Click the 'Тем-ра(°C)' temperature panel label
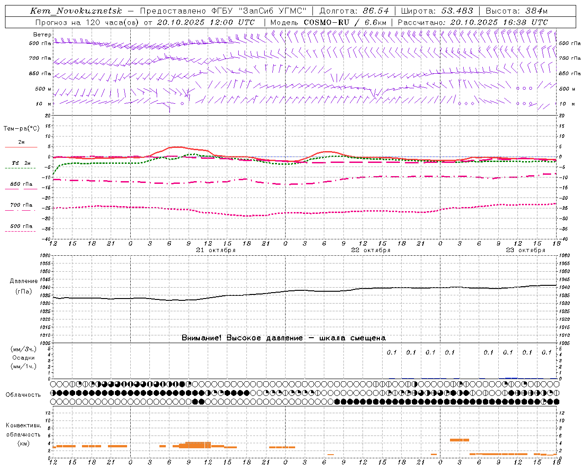 coord(21,129)
